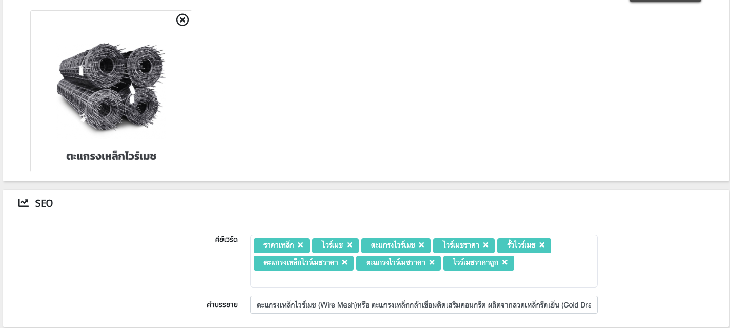Viewport: 730px width, 328px height.
Task: Remove the ตะแกรงไวร์เมช tag via X icon
Action: click(421, 245)
